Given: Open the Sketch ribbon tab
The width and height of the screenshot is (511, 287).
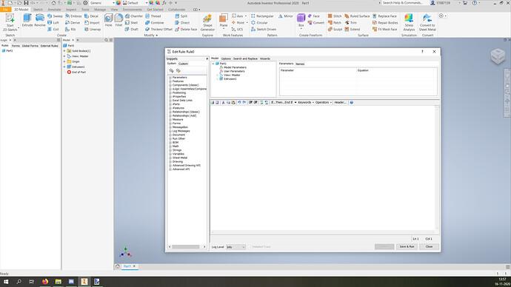Looking at the screenshot, I should (38, 10).
